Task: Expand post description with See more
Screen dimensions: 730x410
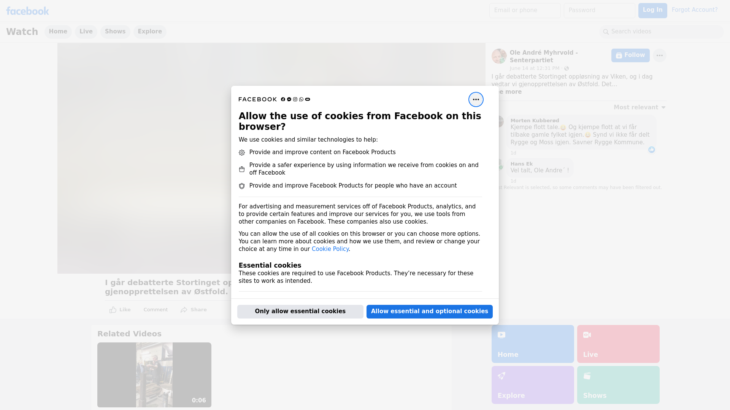Action: pos(509,92)
